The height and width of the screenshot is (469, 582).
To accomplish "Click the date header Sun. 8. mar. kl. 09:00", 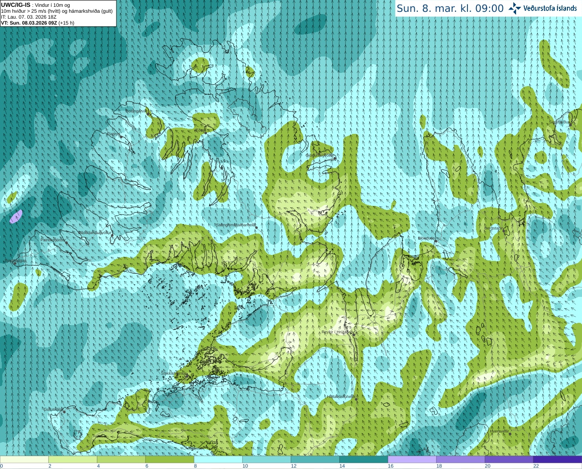I will point(450,8).
